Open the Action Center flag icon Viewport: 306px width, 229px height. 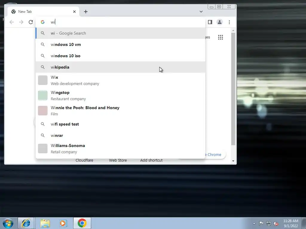(x=261, y=223)
